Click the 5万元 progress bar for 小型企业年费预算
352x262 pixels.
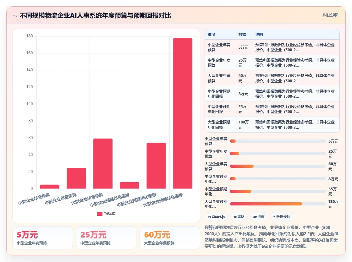coord(278,141)
